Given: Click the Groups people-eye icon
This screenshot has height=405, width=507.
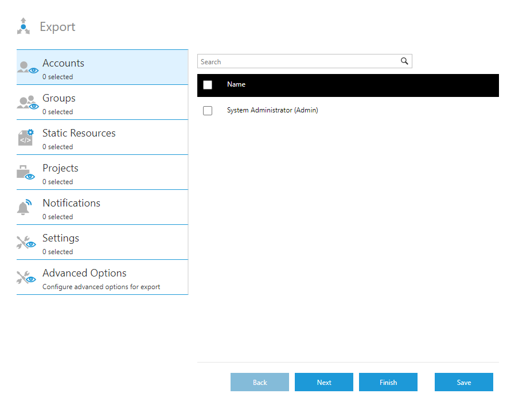Looking at the screenshot, I should (28, 103).
